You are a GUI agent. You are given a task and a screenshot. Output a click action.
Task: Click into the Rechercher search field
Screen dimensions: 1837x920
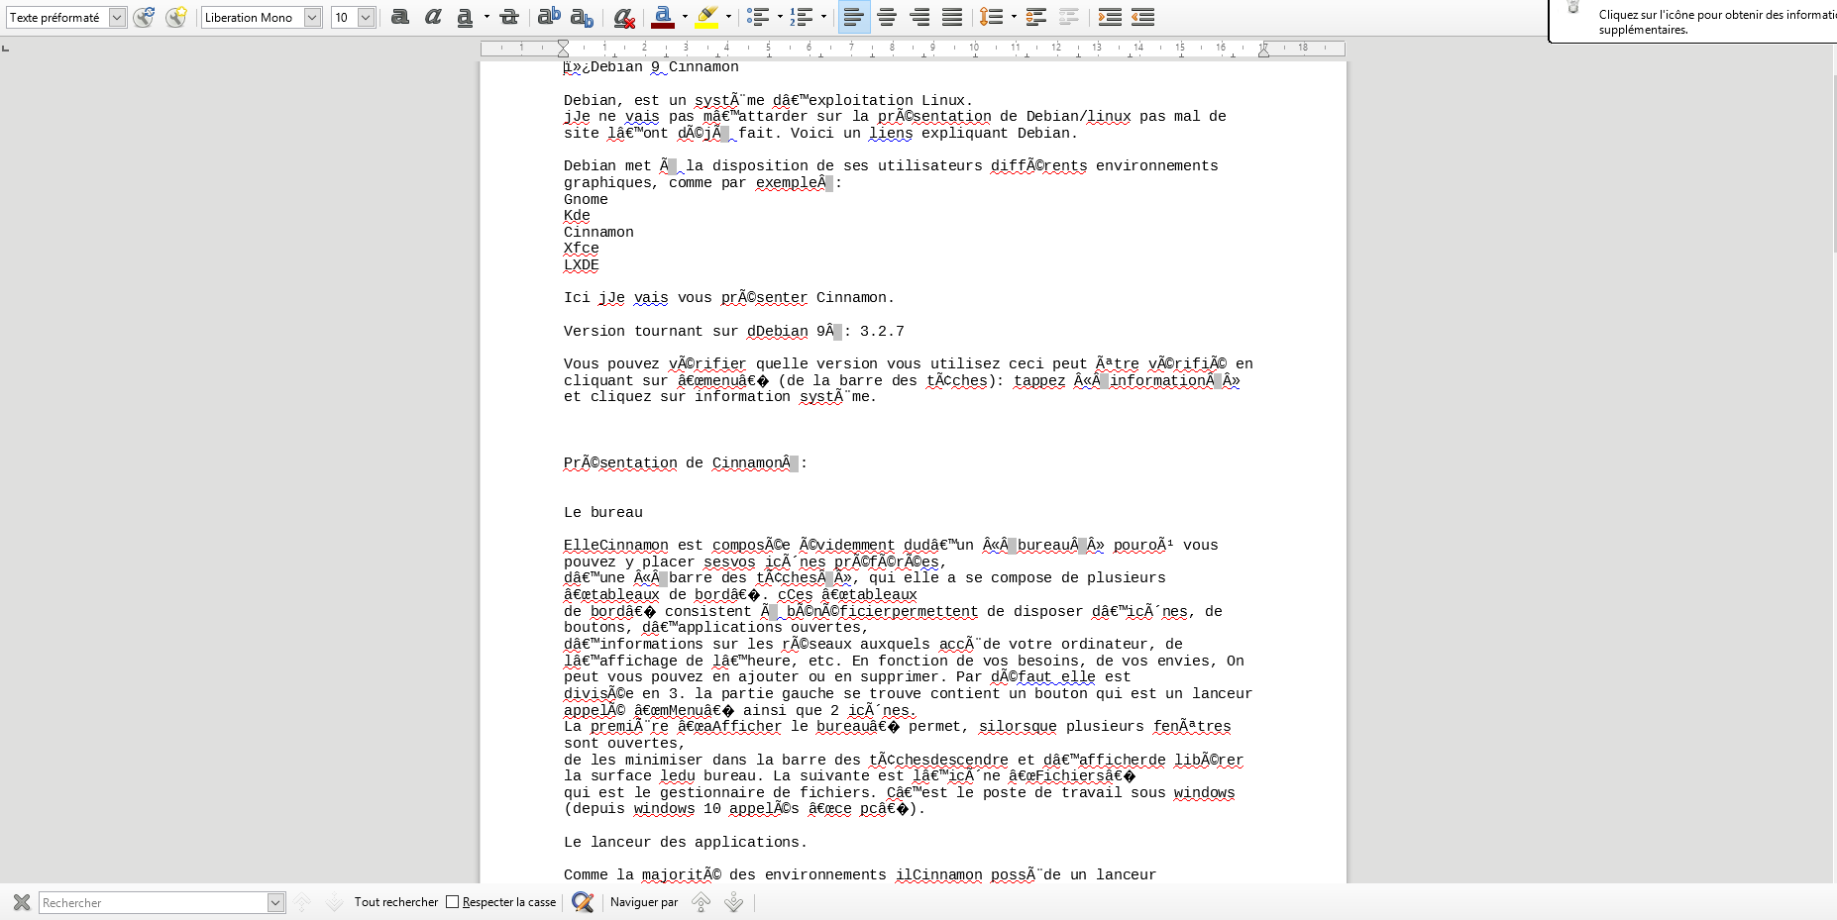click(154, 902)
